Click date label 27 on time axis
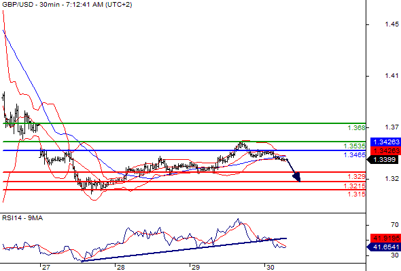 46,267
